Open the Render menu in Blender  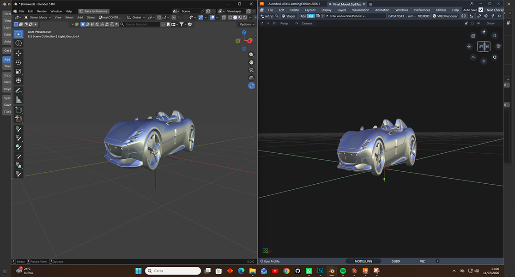point(42,11)
